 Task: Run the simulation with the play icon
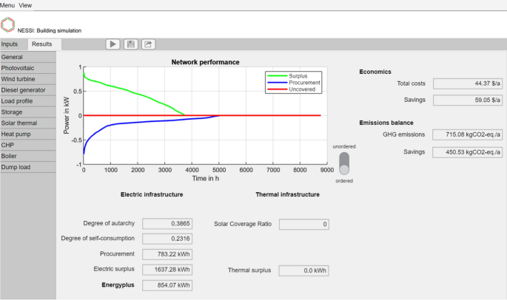coord(113,44)
